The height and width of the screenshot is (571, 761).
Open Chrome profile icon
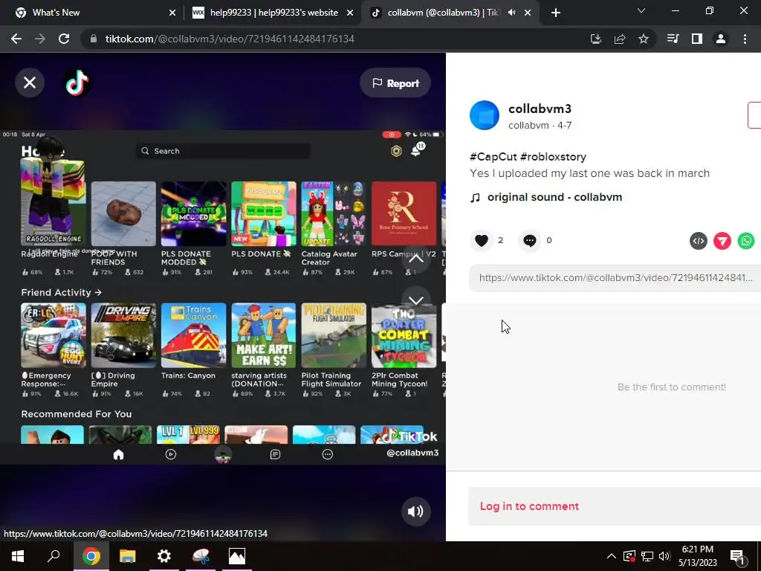(x=721, y=39)
